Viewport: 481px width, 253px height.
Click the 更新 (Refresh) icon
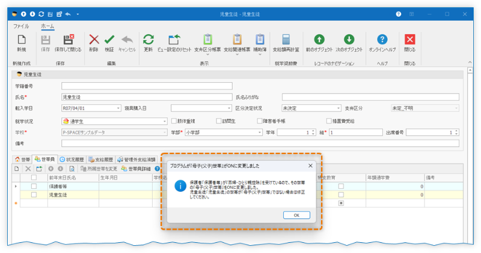click(149, 40)
